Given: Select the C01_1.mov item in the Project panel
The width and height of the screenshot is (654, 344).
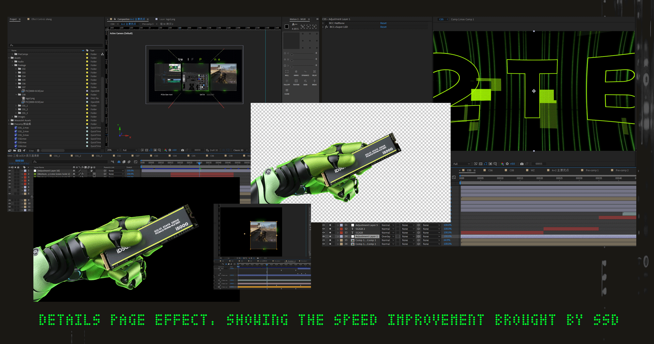Looking at the screenshot, I should [24, 128].
